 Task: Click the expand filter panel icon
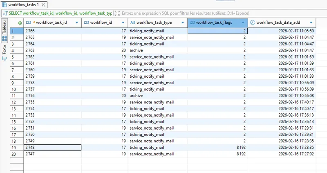pyautogui.click(x=117, y=13)
